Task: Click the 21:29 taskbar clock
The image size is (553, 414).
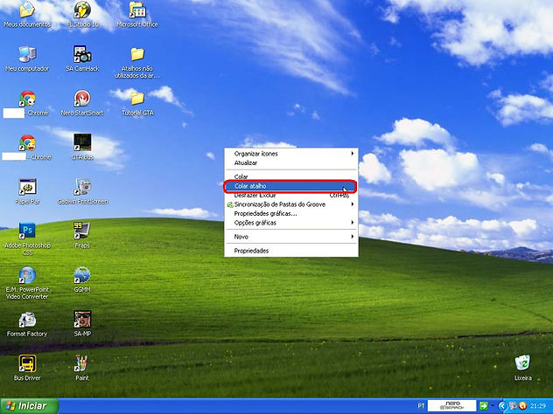Action: [538, 406]
